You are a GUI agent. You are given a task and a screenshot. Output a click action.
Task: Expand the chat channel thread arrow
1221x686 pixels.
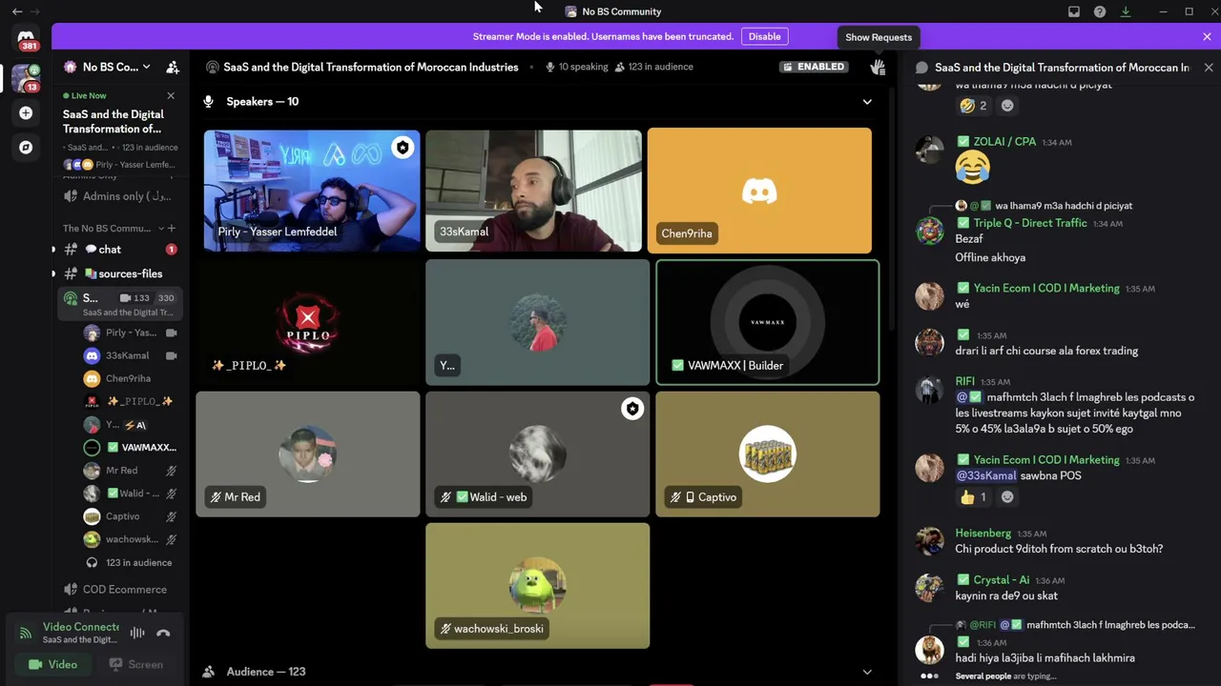click(53, 250)
